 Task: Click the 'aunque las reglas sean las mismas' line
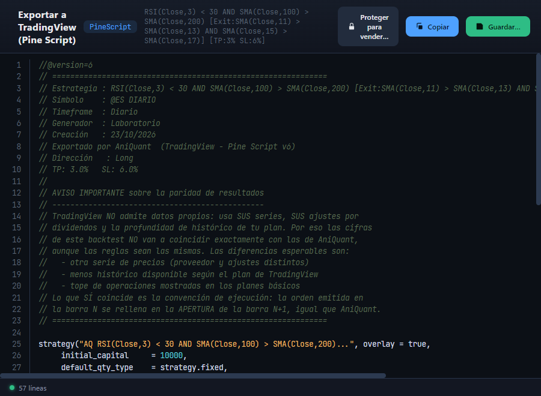[x=194, y=251]
